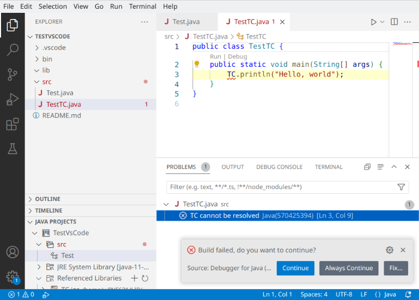Viewport: 419px width, 300px height.
Task: Open editor more actions ellipsis
Action: coord(407,22)
